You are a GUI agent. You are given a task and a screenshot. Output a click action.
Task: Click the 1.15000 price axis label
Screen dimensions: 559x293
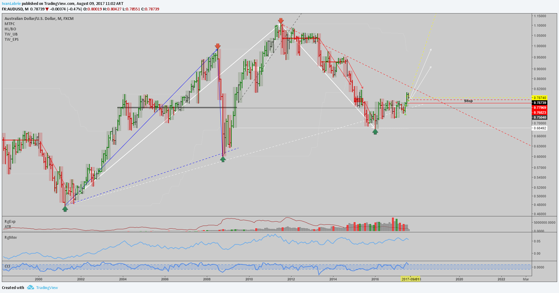click(x=540, y=16)
